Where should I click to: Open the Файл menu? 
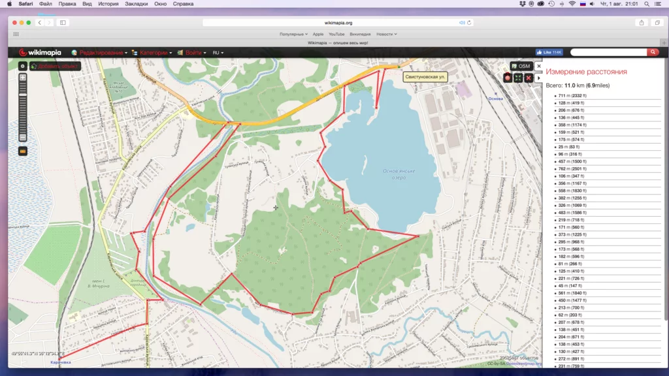pyautogui.click(x=46, y=4)
